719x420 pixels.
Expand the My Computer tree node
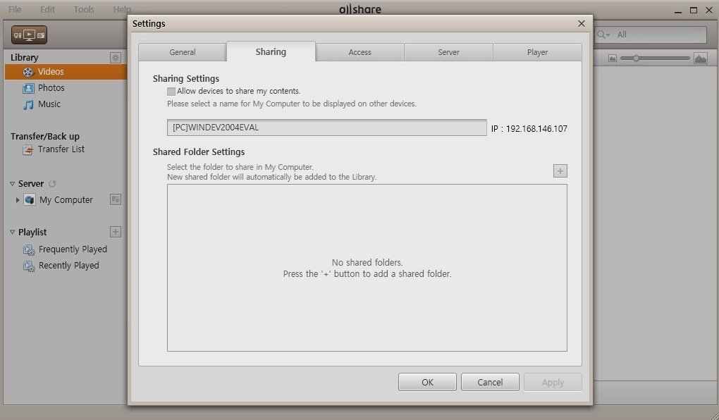click(x=18, y=200)
